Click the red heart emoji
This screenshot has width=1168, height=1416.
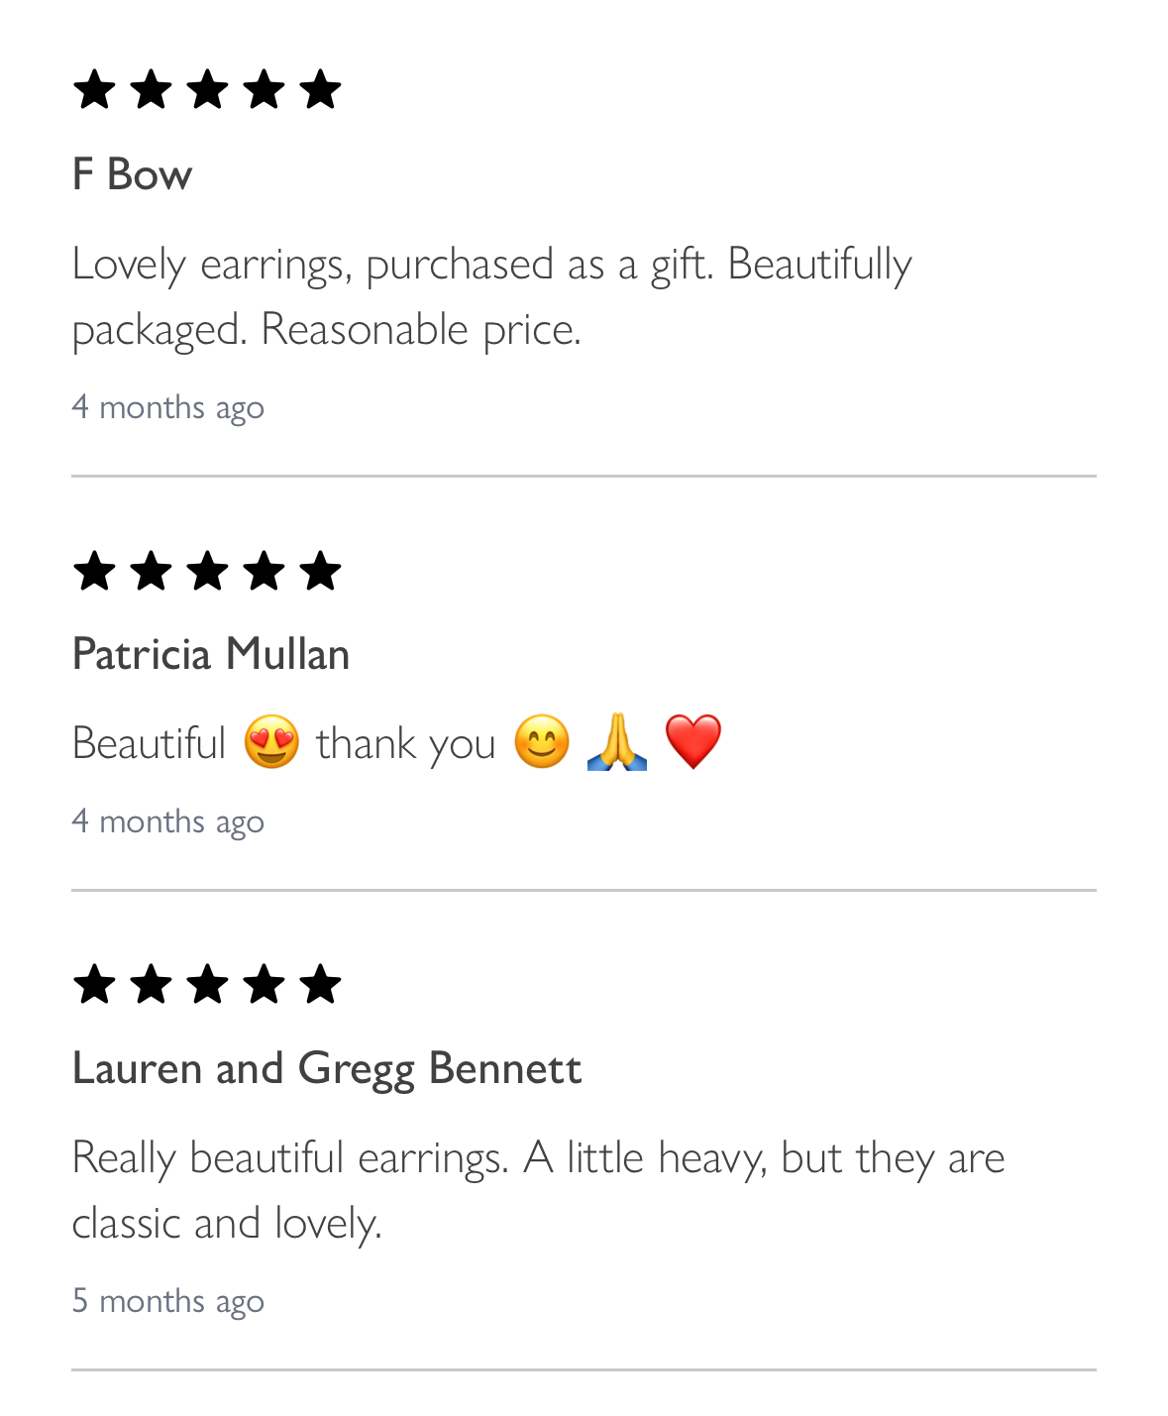click(x=692, y=742)
